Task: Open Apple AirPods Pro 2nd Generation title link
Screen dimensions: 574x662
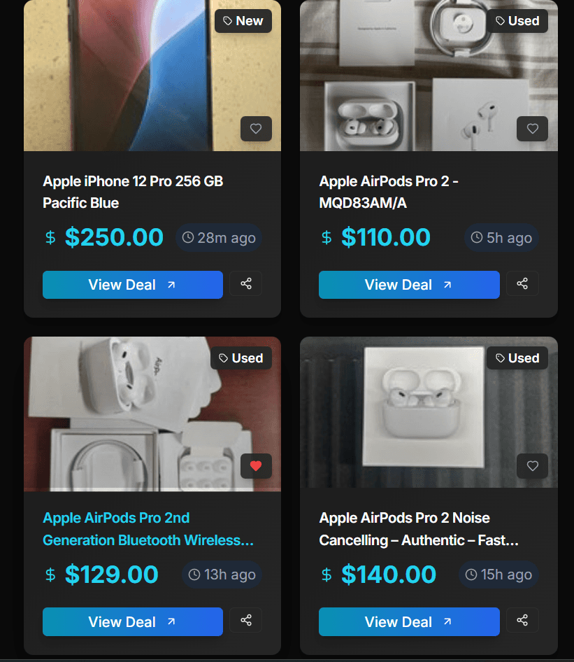Action: point(148,529)
